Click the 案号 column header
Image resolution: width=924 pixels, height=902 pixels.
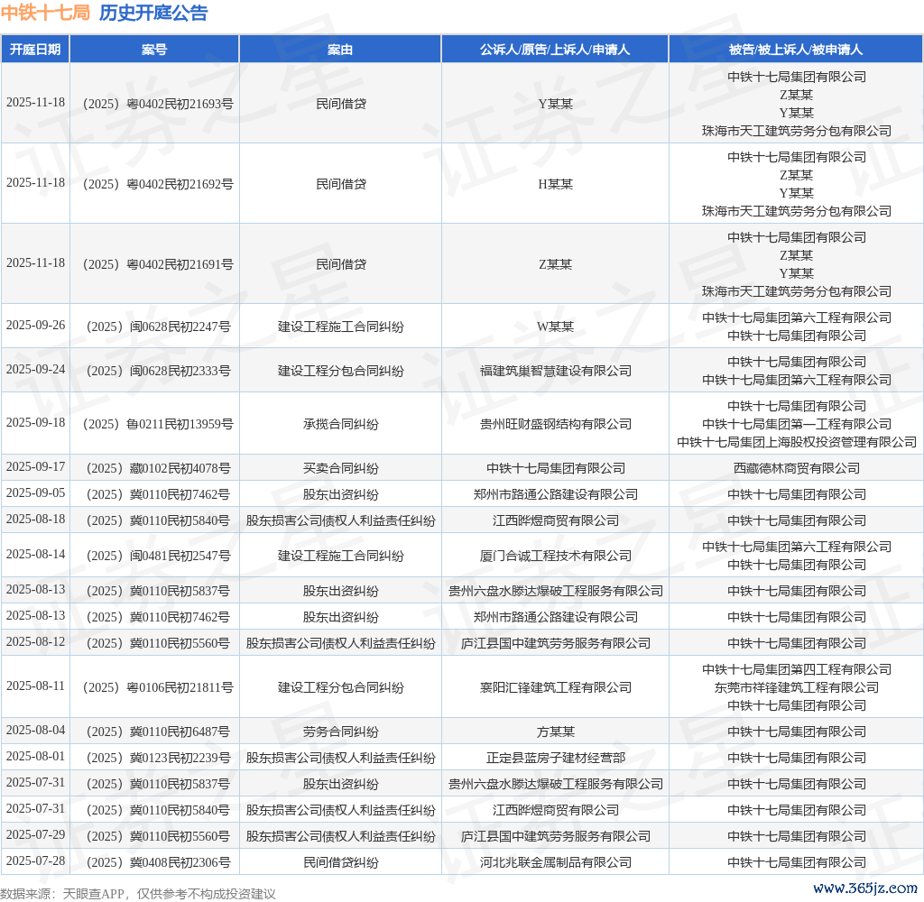click(x=154, y=50)
